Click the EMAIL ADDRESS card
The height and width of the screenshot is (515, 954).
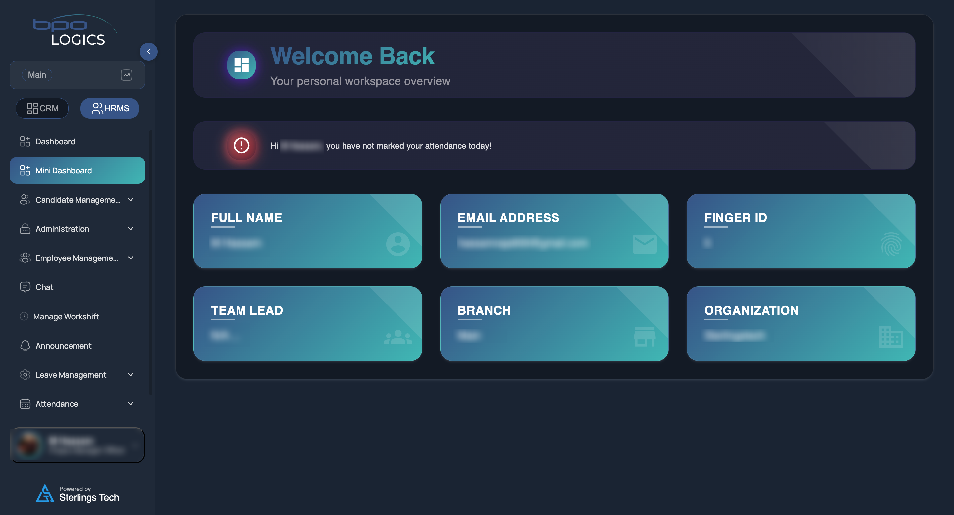click(554, 231)
